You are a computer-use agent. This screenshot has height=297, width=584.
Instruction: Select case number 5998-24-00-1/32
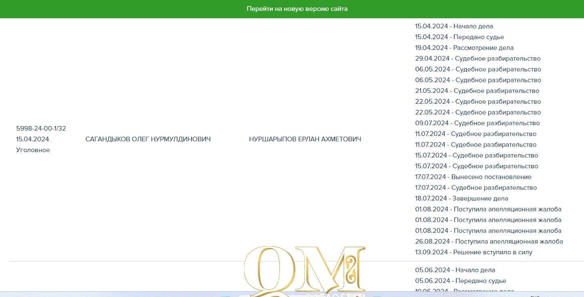(41, 128)
